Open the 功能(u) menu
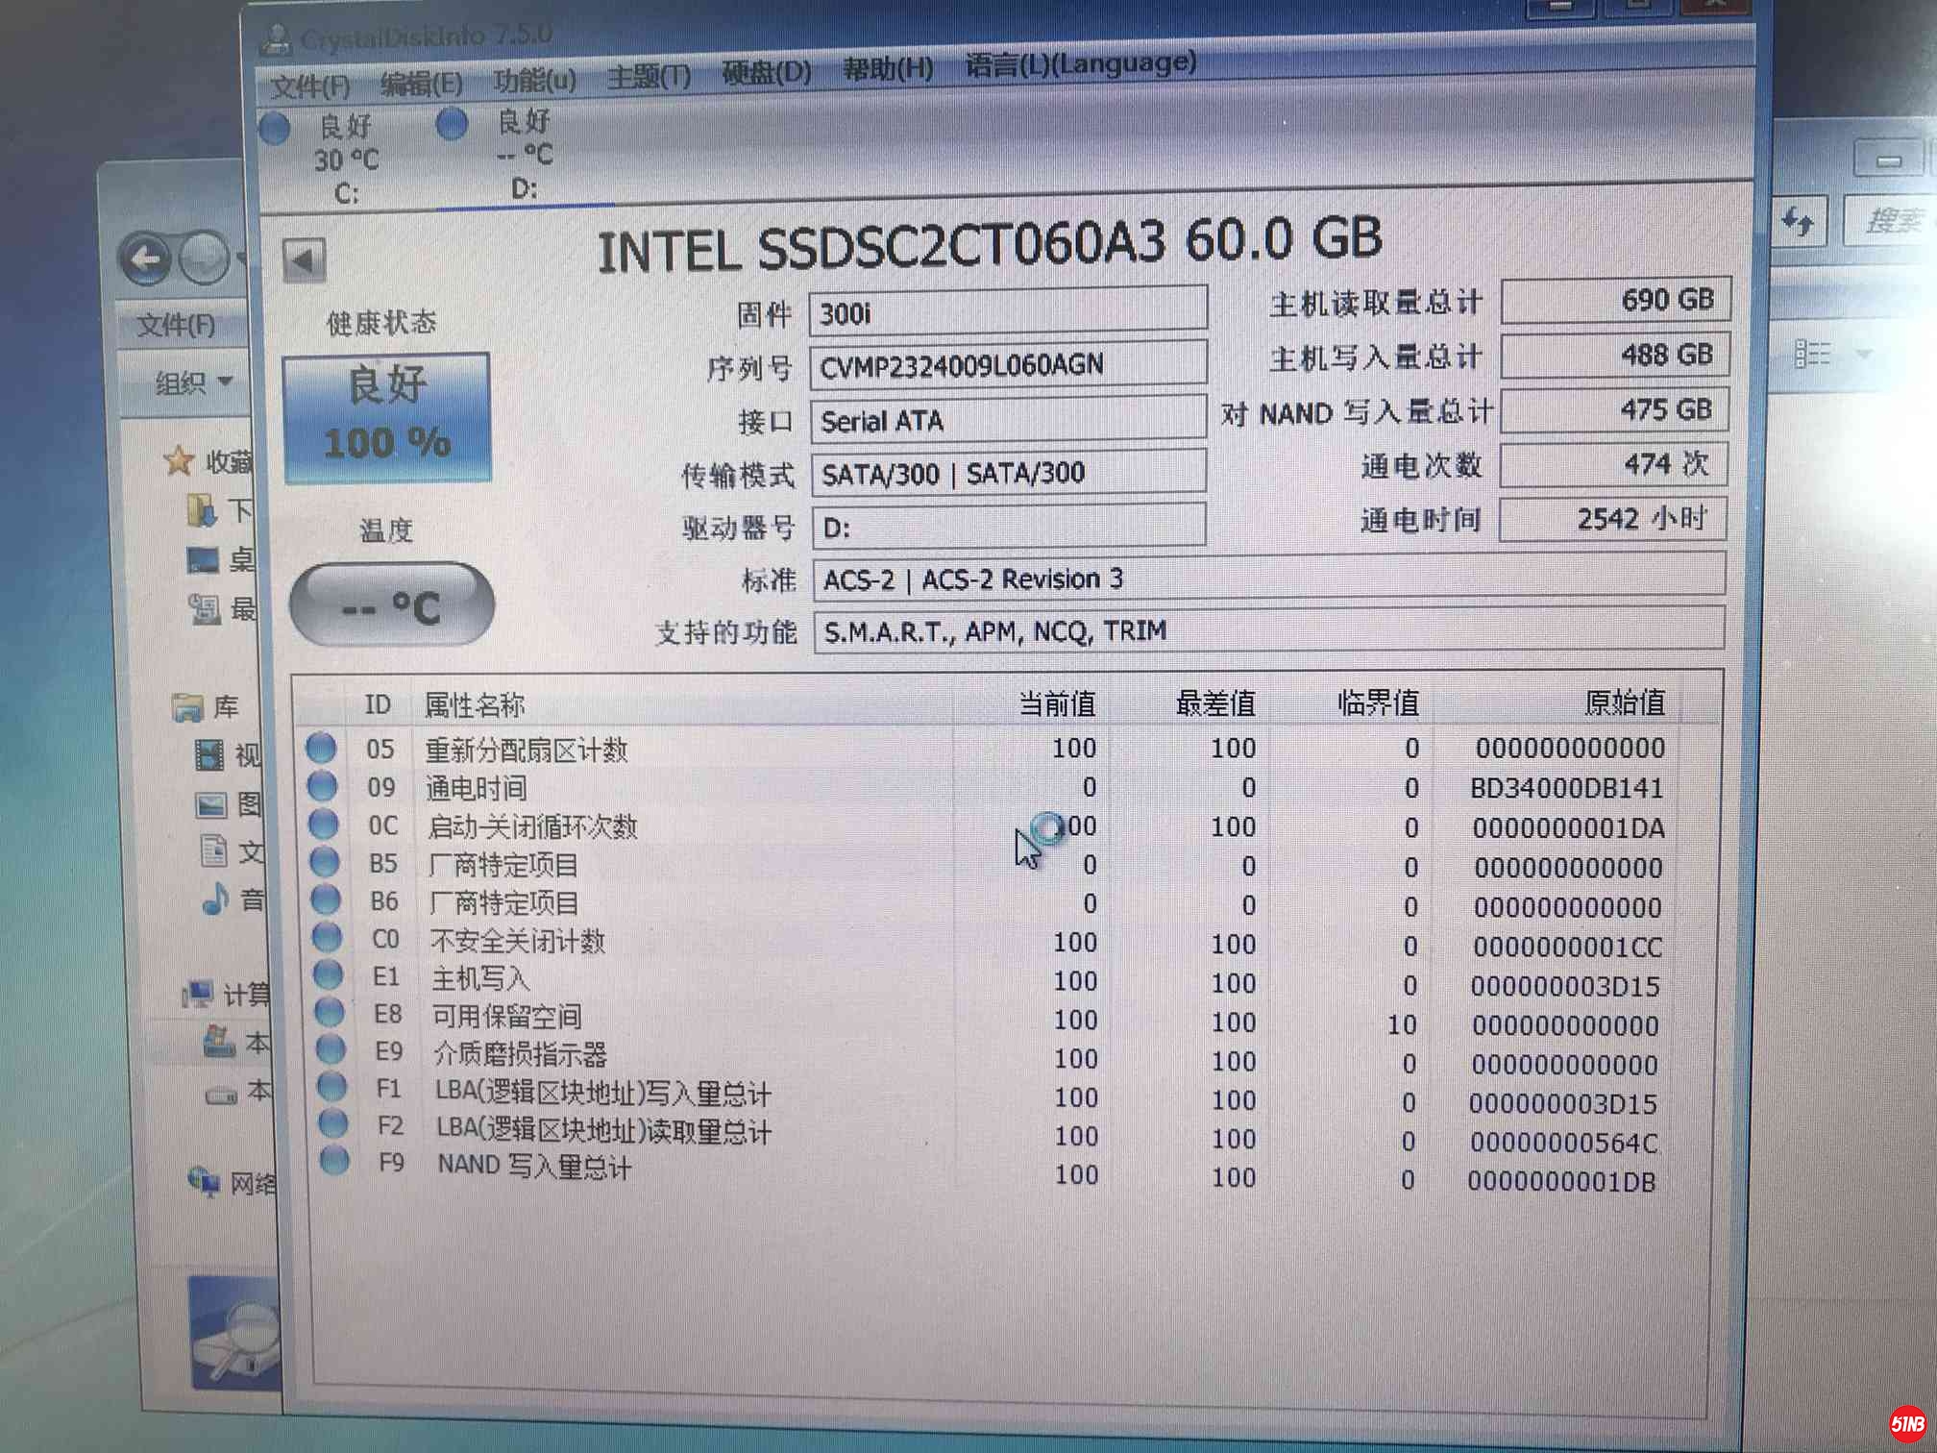The image size is (1937, 1453). click(534, 81)
